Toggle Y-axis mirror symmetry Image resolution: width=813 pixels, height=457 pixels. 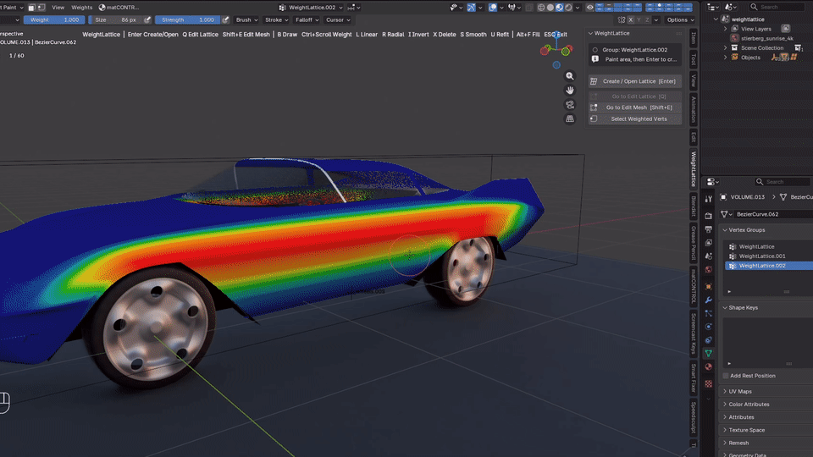pos(639,19)
